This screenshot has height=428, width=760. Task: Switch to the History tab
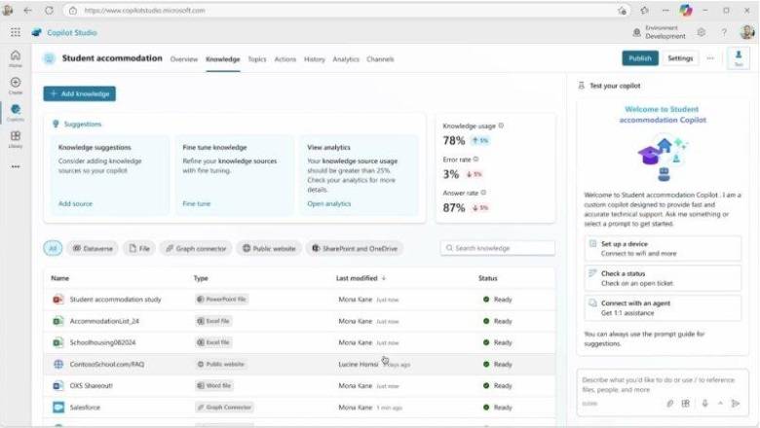click(315, 59)
